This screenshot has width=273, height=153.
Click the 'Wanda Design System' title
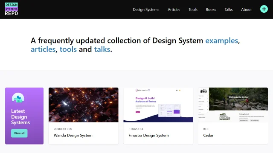(73, 135)
